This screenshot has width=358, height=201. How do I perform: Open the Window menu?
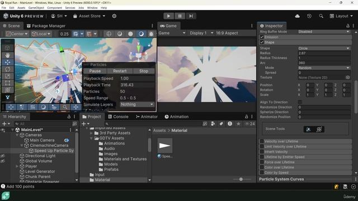[92, 8]
